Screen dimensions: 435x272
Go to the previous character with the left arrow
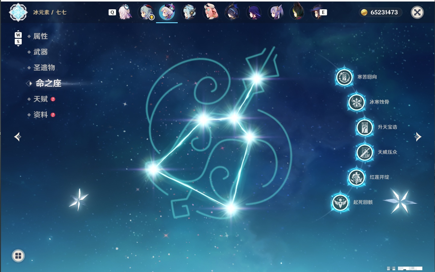pyautogui.click(x=17, y=137)
